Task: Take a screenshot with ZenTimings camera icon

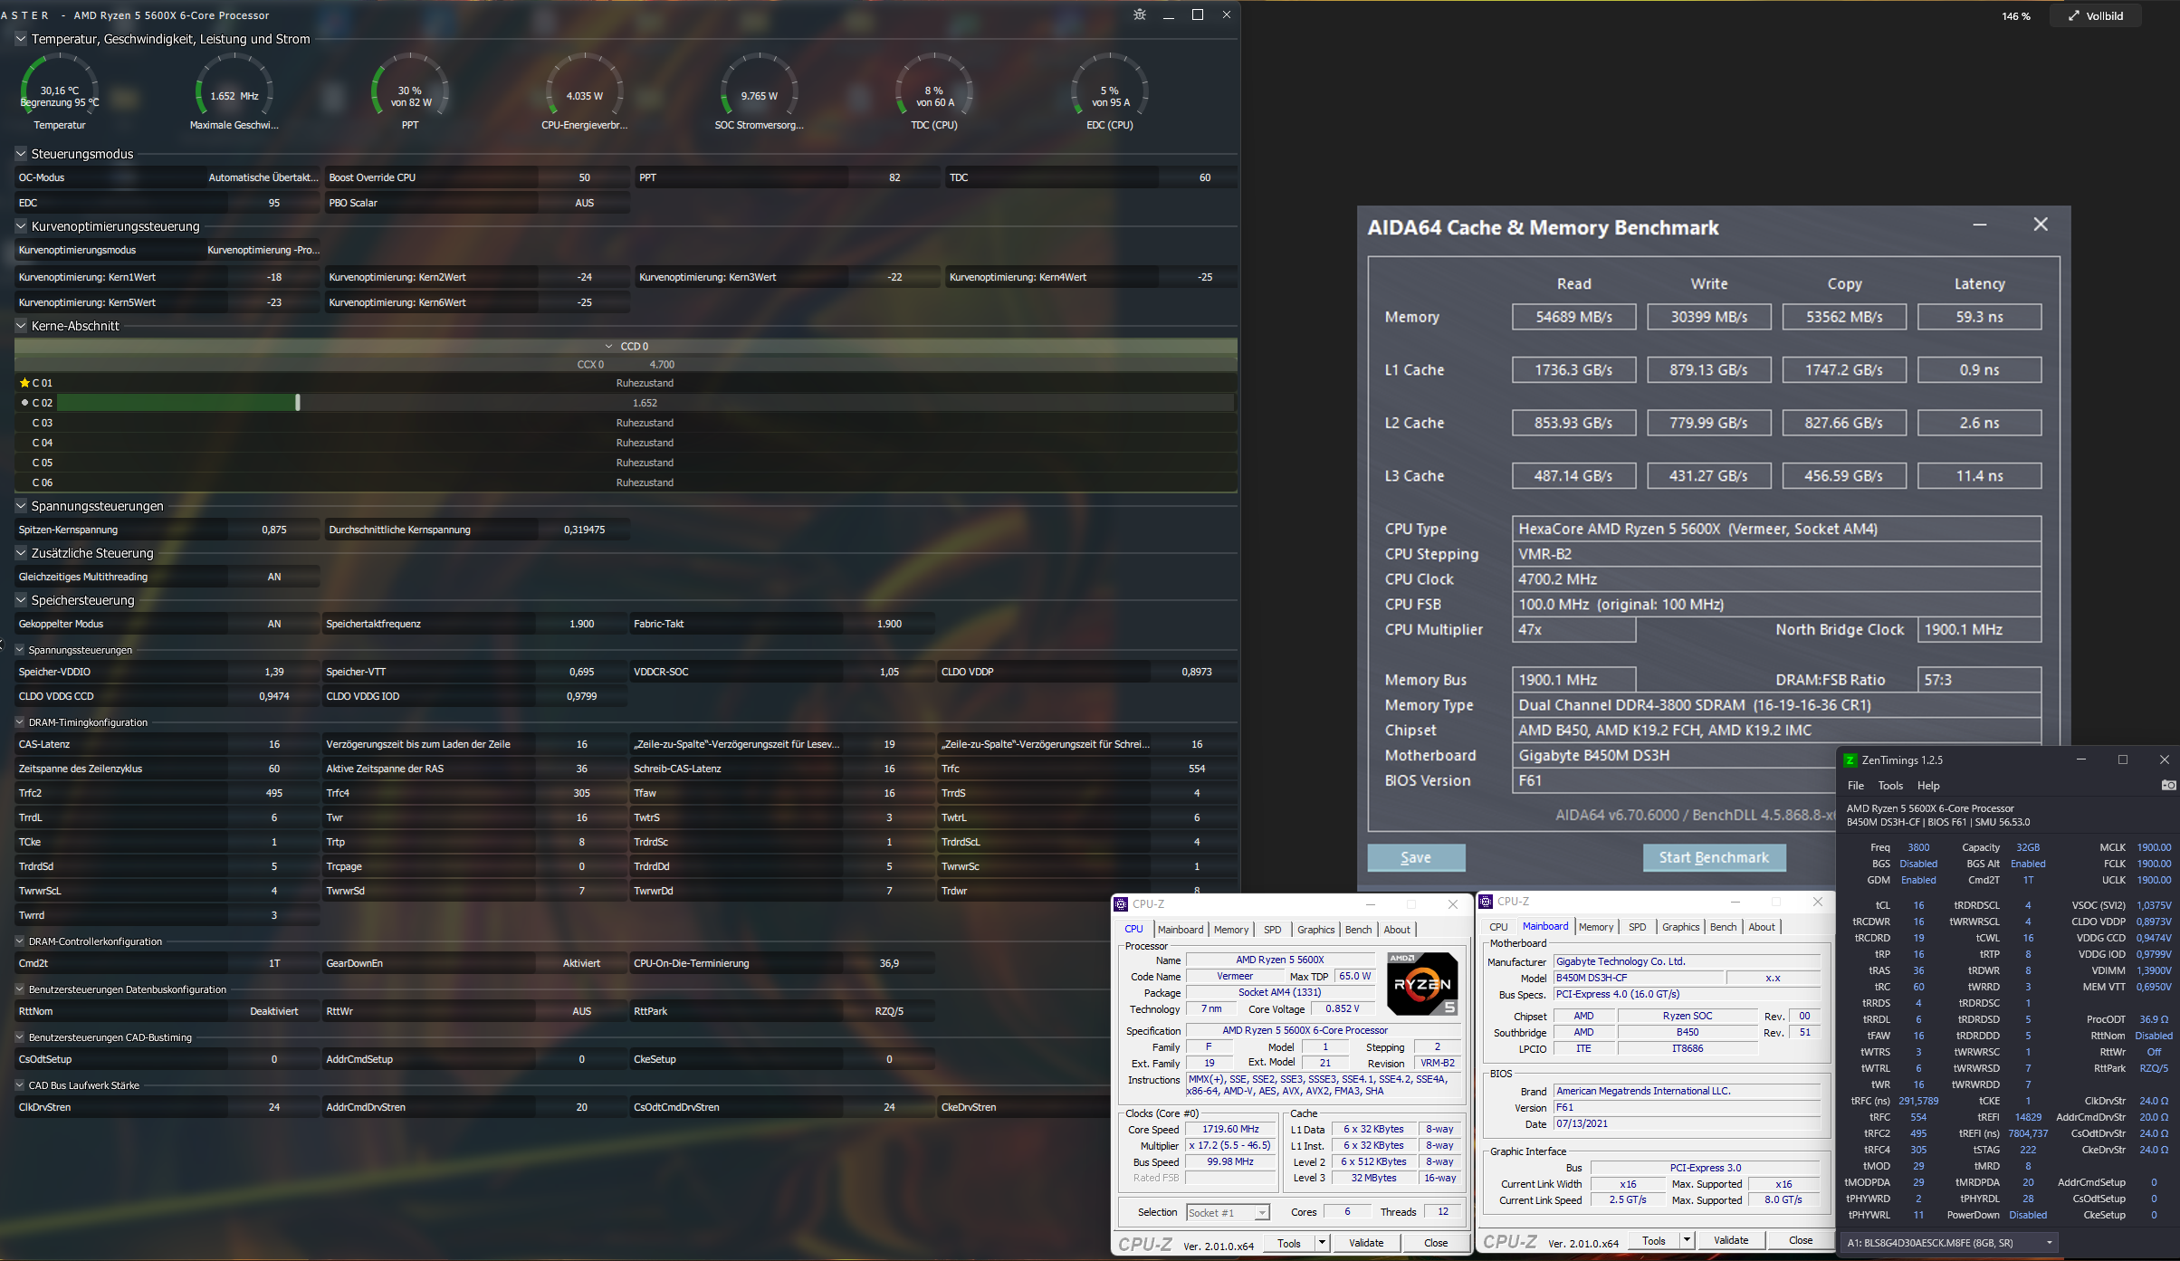Action: pos(2168,785)
